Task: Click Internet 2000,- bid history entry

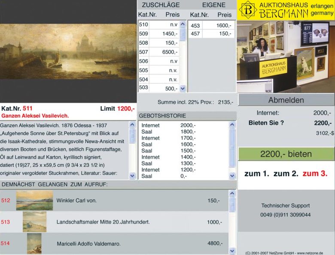Action: pyautogui.click(x=168, y=126)
